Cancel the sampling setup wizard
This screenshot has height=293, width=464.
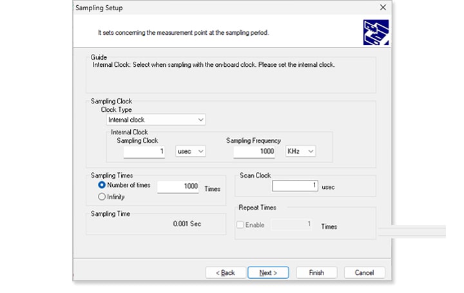coord(364,272)
